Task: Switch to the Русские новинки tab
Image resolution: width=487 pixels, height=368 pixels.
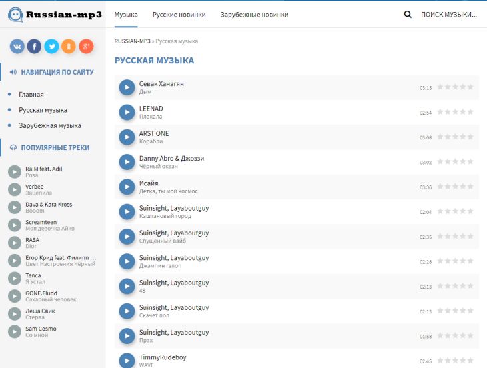Action: [x=179, y=14]
